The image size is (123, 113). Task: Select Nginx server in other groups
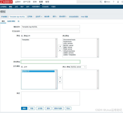pos(68,47)
